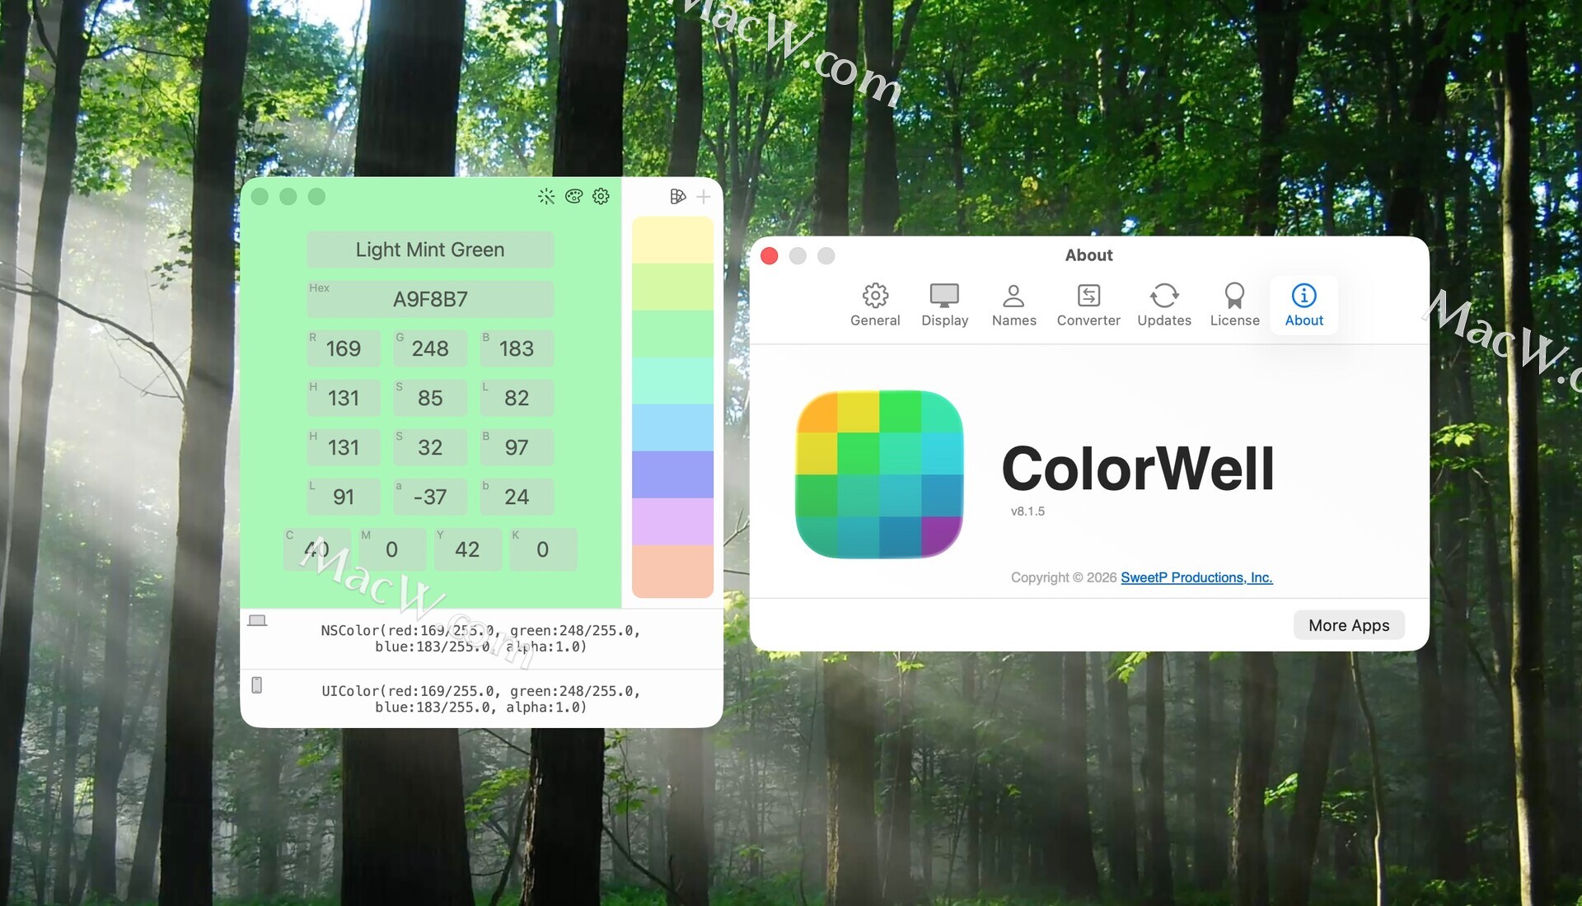Go to the Converter tab
Image resolution: width=1582 pixels, height=906 pixels.
click(1088, 305)
